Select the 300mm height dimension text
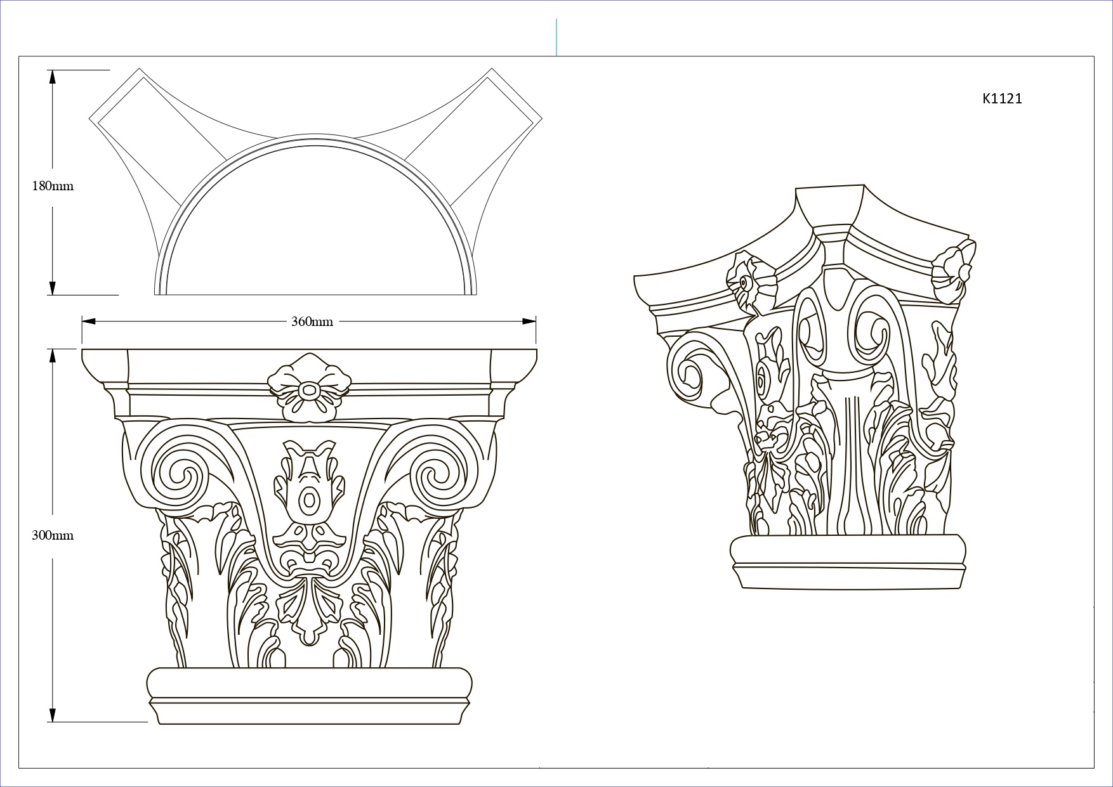The image size is (1113, 787). pyautogui.click(x=53, y=536)
